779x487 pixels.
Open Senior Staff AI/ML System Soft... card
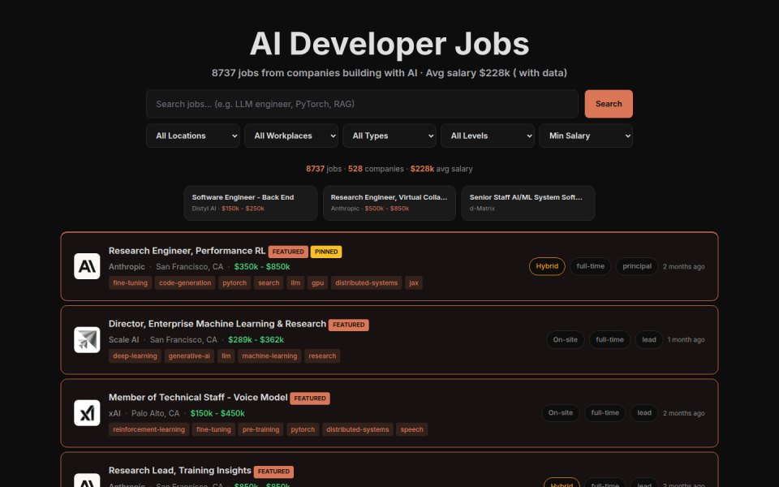tap(528, 203)
